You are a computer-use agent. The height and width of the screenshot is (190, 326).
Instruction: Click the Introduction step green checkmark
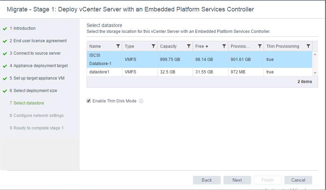(x=5, y=29)
